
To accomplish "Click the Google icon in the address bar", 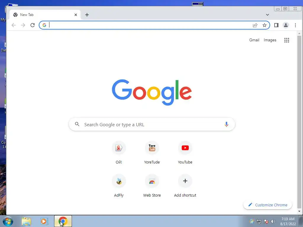I will [44, 25].
